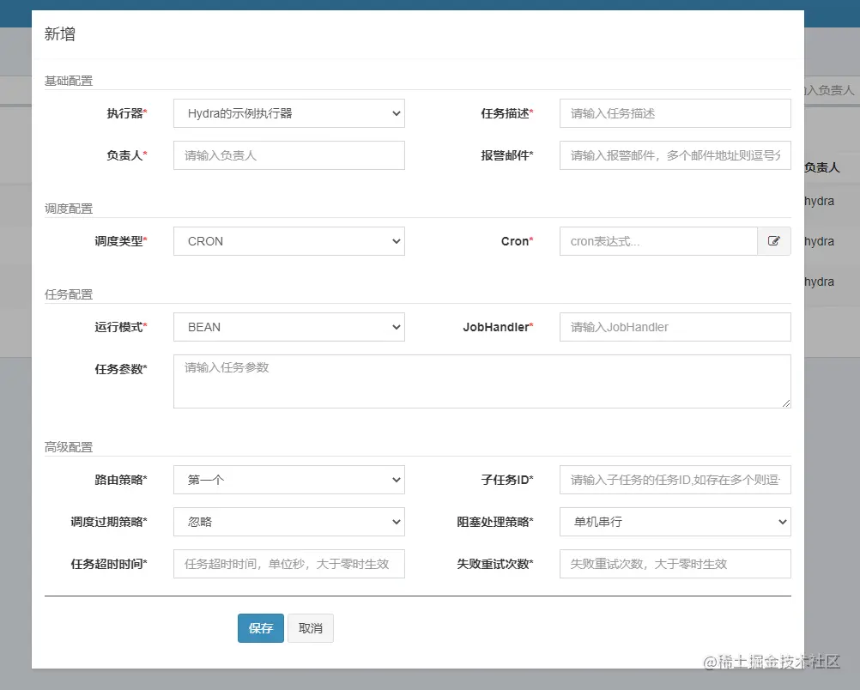Save the new task with 保存
Image resolution: width=860 pixels, height=690 pixels.
pos(261,628)
